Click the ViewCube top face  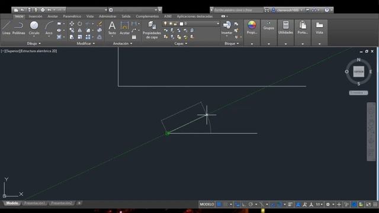pyautogui.click(x=359, y=72)
